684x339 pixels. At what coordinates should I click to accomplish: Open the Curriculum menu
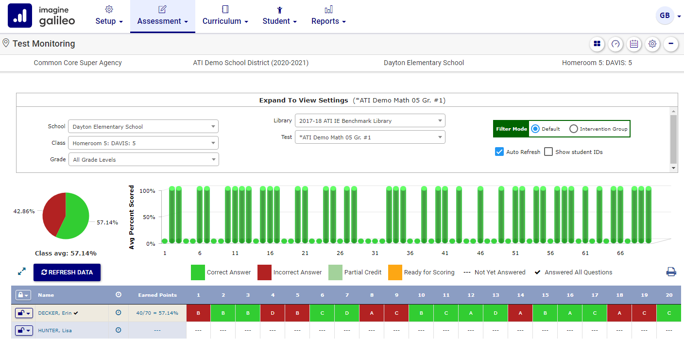(x=225, y=16)
